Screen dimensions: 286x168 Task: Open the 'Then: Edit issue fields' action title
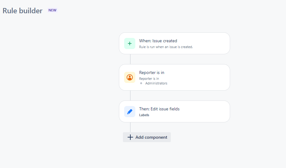(159, 109)
